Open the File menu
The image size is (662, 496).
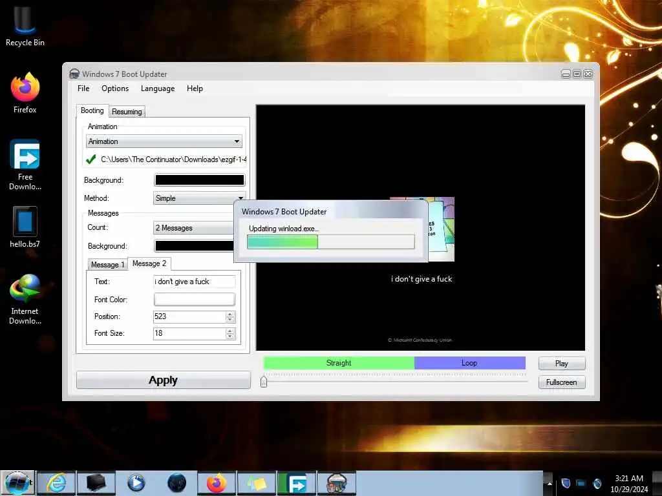(x=83, y=88)
